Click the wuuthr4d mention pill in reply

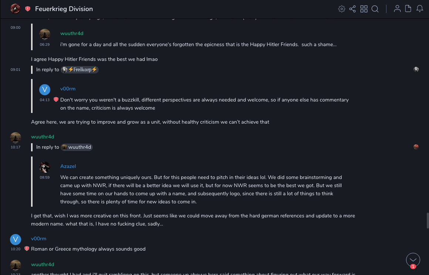point(77,147)
